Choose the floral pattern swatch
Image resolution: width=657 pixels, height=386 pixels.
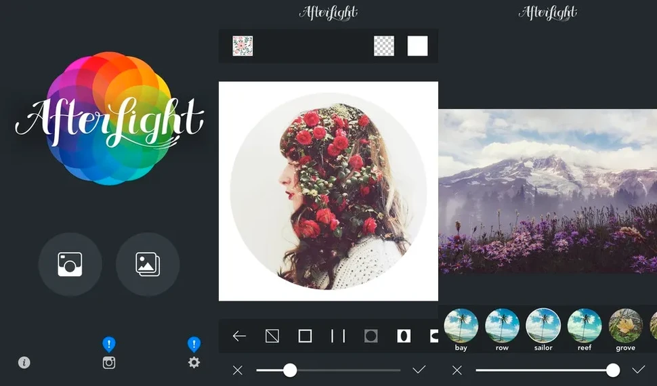[x=242, y=45]
